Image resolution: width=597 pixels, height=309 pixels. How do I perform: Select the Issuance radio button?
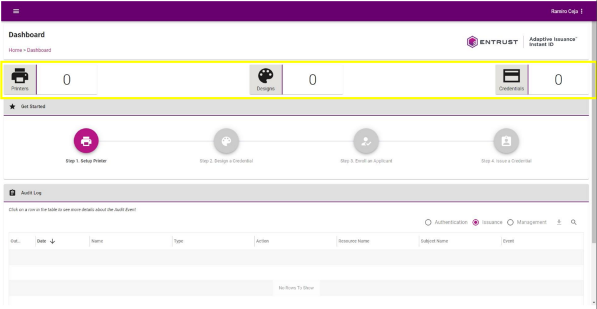476,222
